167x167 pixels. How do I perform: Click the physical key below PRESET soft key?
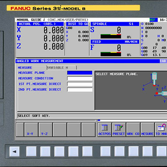click(119, 152)
